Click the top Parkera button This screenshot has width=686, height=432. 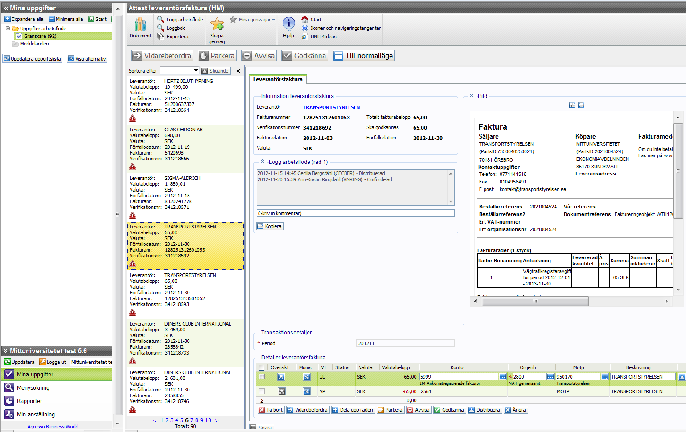217,56
